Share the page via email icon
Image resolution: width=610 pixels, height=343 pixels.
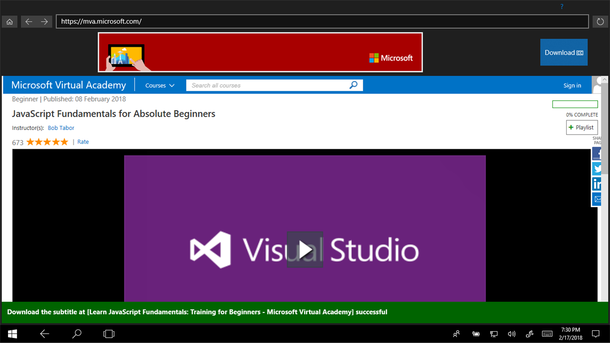[x=596, y=199]
